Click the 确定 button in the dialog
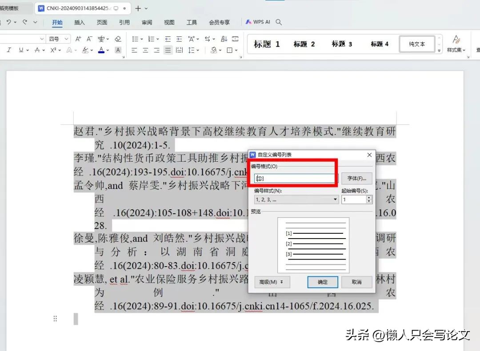 pos(323,282)
